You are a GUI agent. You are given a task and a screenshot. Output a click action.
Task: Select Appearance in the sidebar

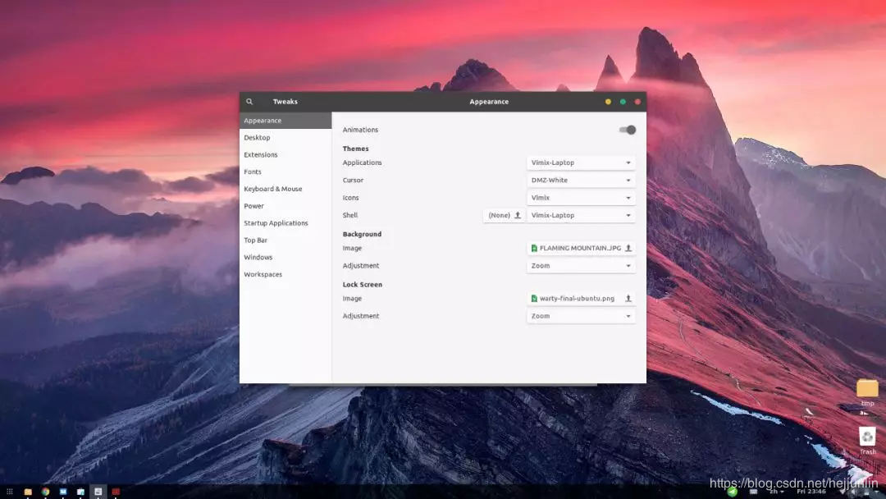(x=285, y=121)
